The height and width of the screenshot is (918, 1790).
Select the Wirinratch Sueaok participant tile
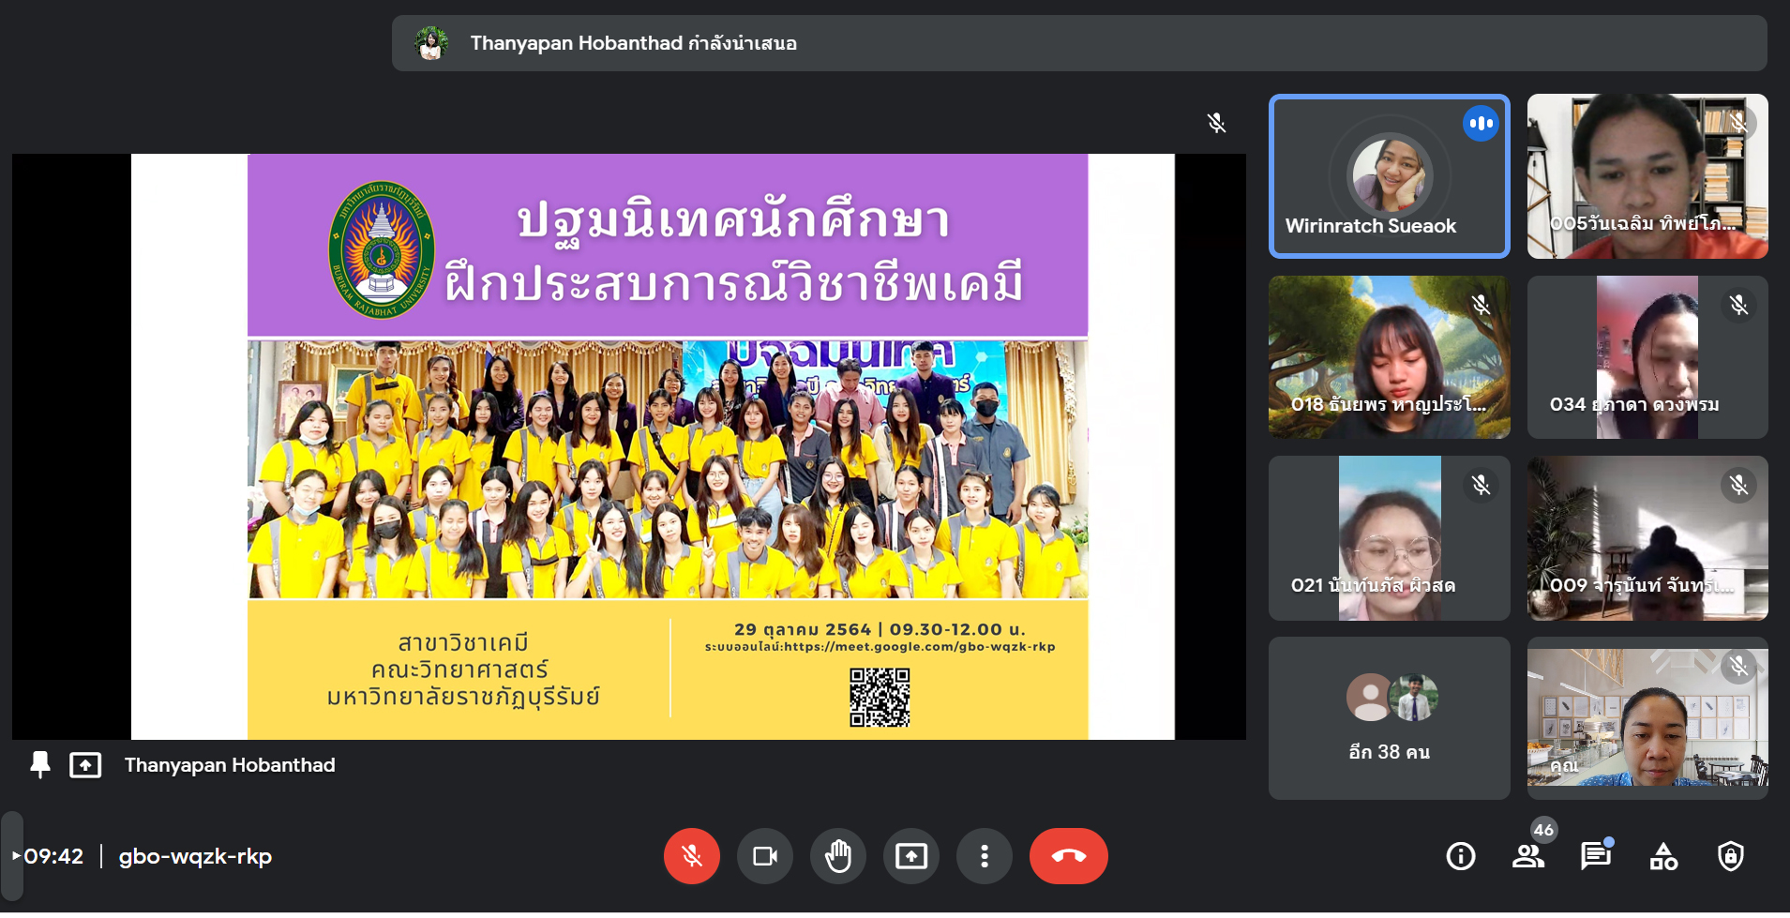(1389, 175)
